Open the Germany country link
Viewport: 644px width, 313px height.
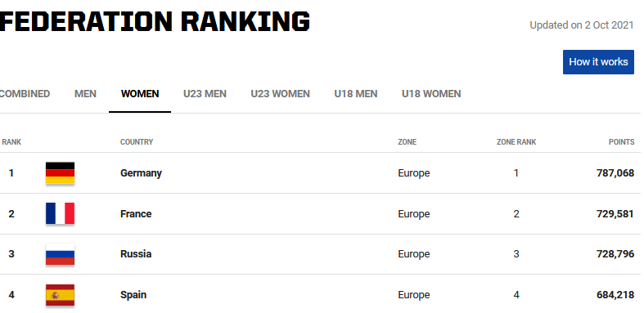coord(141,173)
